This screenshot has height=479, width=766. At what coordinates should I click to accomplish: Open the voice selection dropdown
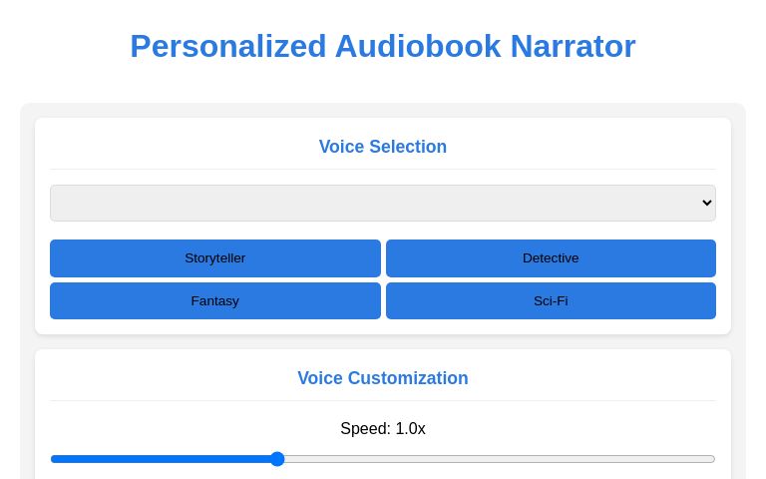click(x=382, y=203)
